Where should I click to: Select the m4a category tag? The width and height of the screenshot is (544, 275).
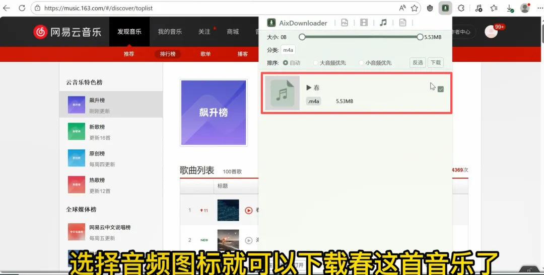tap(288, 50)
